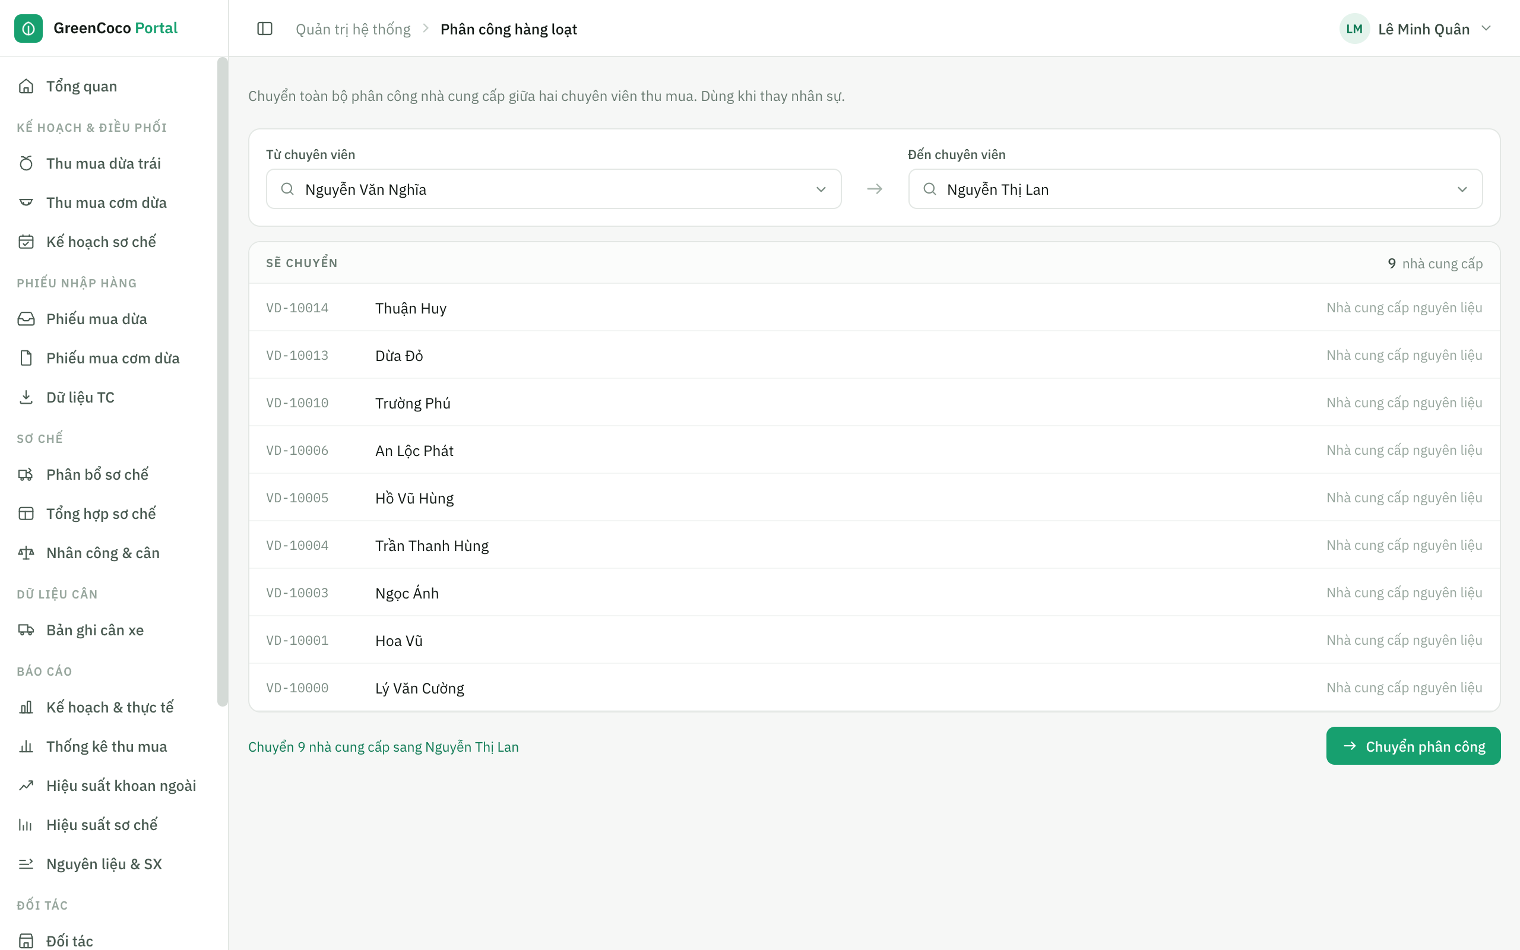Screen dimensions: 1520x950
Task: Toggle the sidebar panel icon
Action: click(264, 29)
